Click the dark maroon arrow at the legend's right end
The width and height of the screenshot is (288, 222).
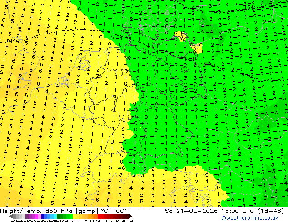coord(131,216)
